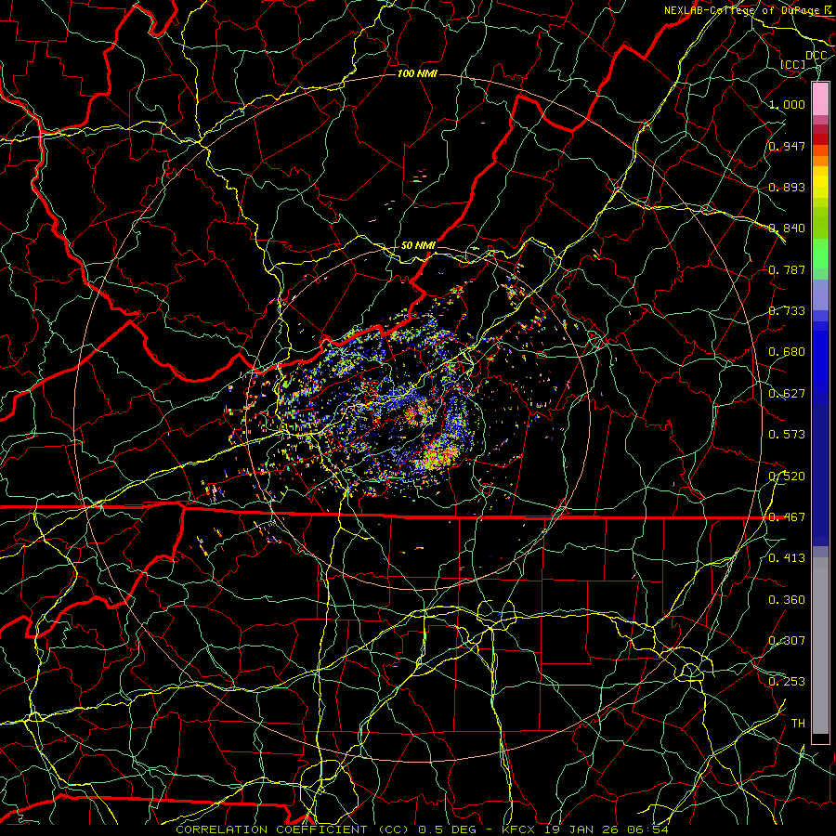Select the 1.000 scale value label
This screenshot has width=836, height=836.
coord(787,104)
